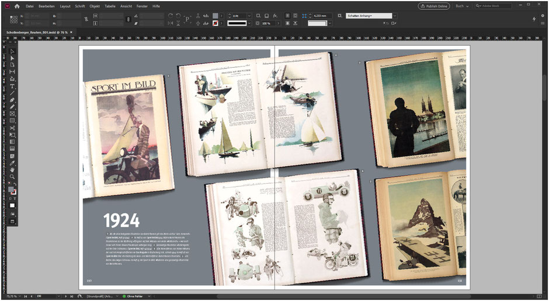Select the Pen tool
The image size is (549, 301).
tap(12, 100)
